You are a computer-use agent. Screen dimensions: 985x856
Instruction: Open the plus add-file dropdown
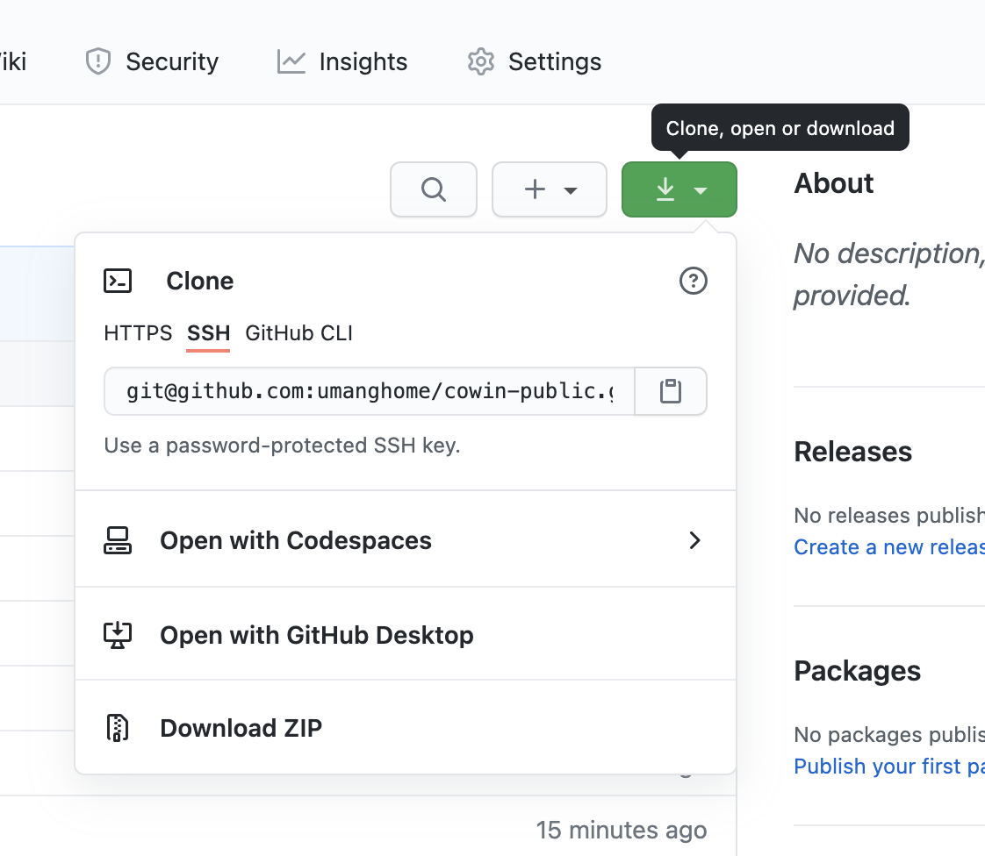(x=550, y=189)
